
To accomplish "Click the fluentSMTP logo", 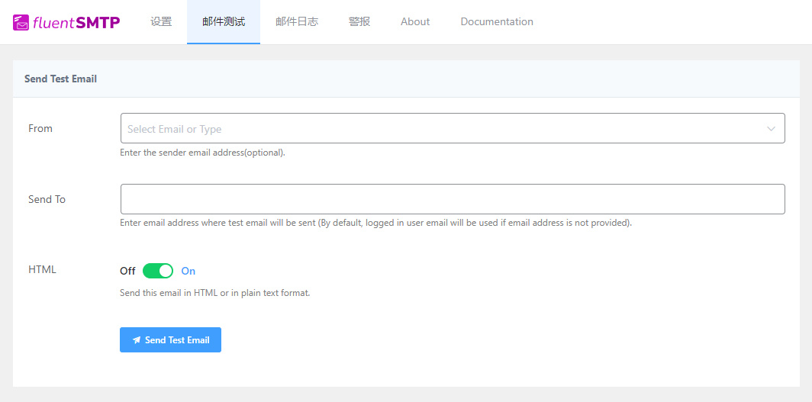I will click(66, 21).
